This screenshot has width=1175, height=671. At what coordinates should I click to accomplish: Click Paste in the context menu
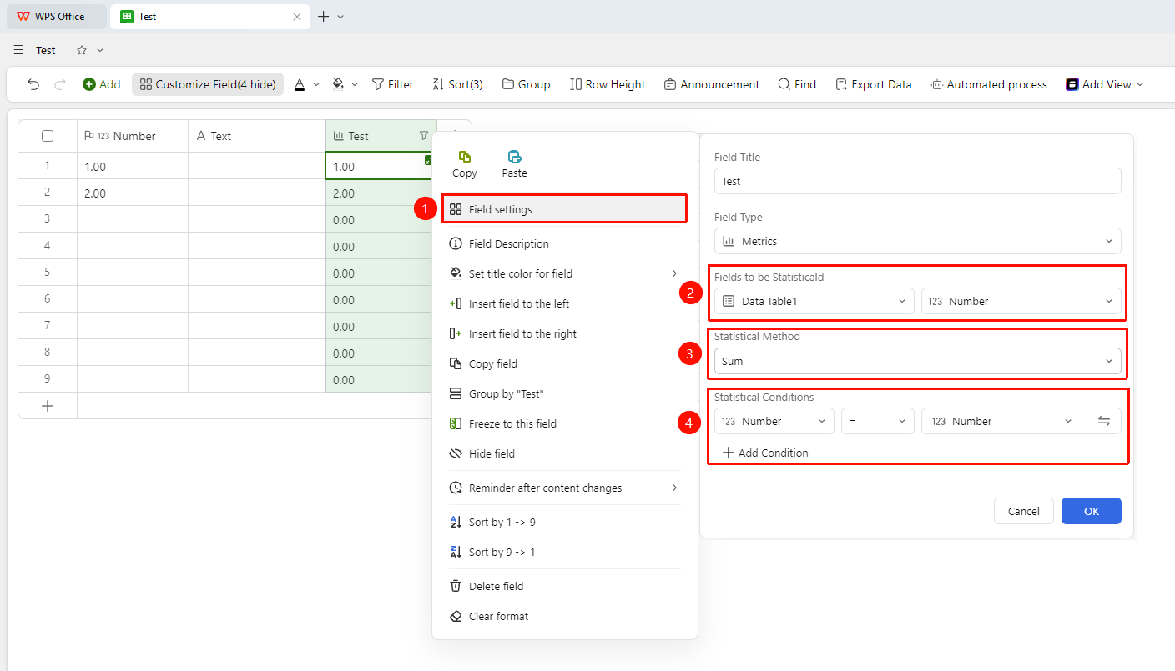coord(515,164)
